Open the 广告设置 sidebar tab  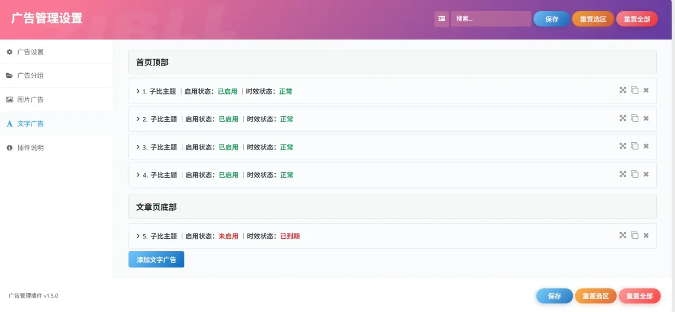click(56, 52)
